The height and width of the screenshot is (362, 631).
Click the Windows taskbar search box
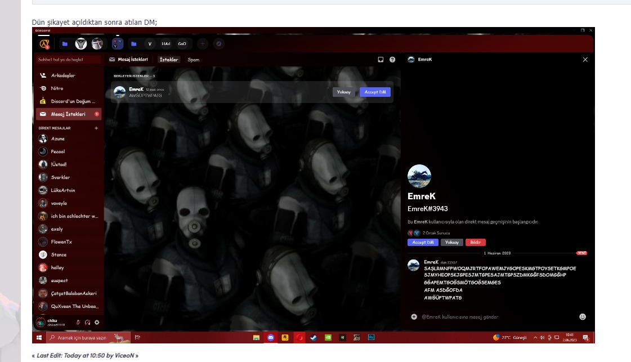(x=88, y=337)
